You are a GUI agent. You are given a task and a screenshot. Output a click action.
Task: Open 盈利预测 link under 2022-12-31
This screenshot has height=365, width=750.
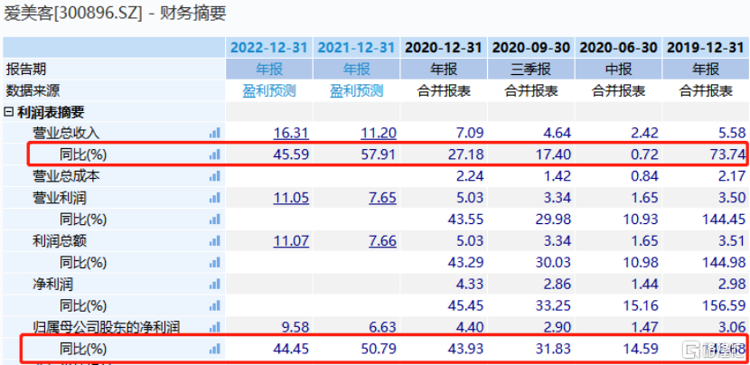coord(269,90)
